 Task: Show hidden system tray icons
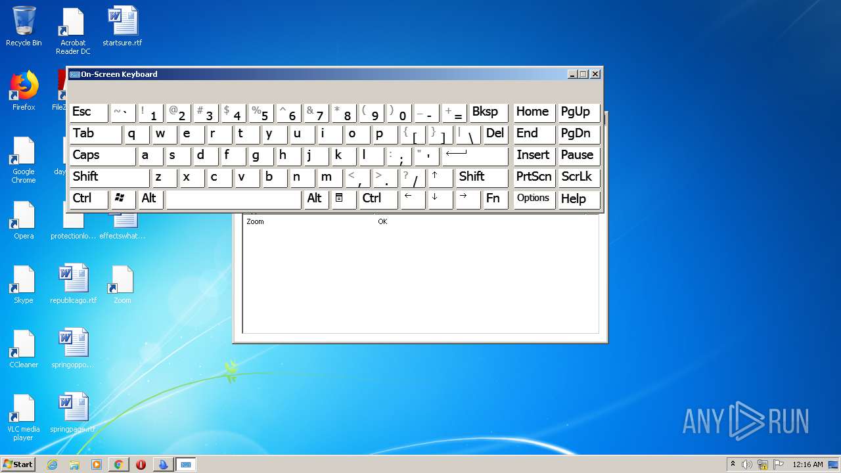[x=733, y=464]
